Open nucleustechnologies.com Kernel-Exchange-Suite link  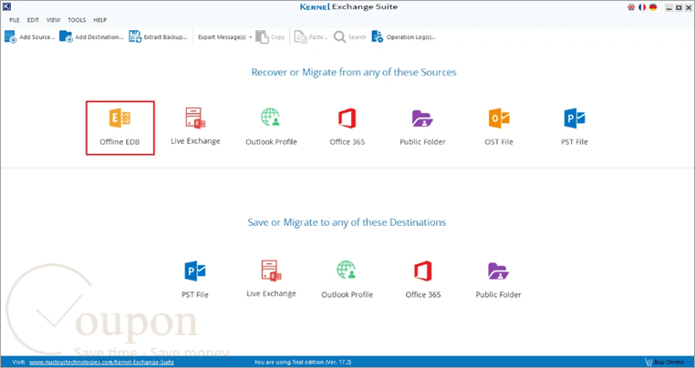[102, 363]
